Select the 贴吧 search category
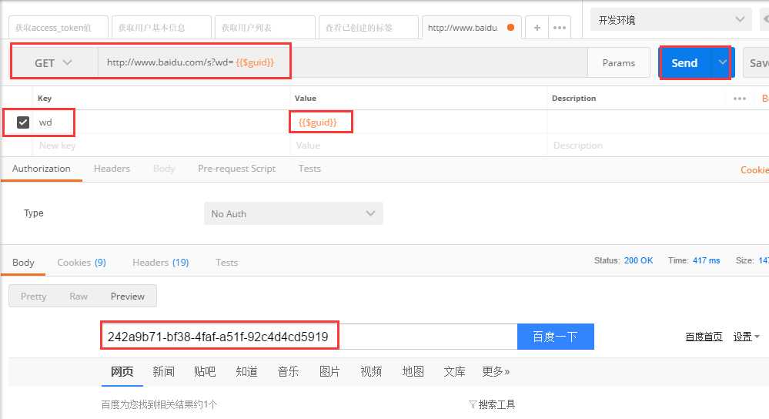Viewport: 769px width, 419px height. pyautogui.click(x=205, y=371)
